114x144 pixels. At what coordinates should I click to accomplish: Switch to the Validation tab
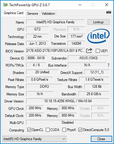(48, 14)
